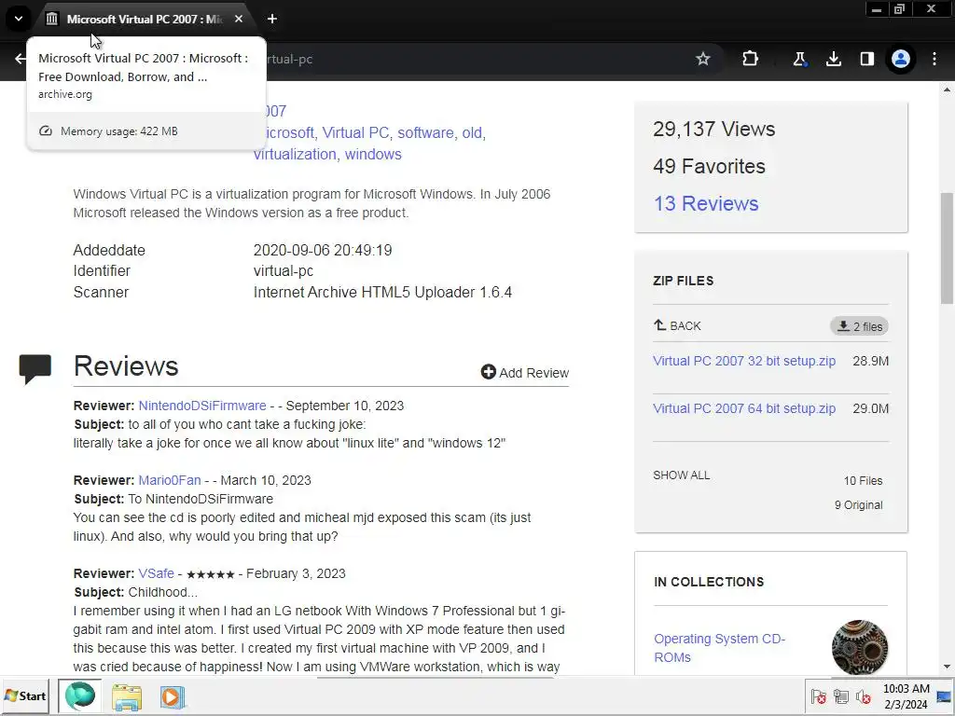This screenshot has height=716, width=955.
Task: Click the Virtual PC topic link
Action: 355,132
